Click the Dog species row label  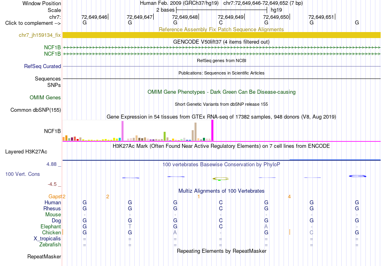coord(56,221)
